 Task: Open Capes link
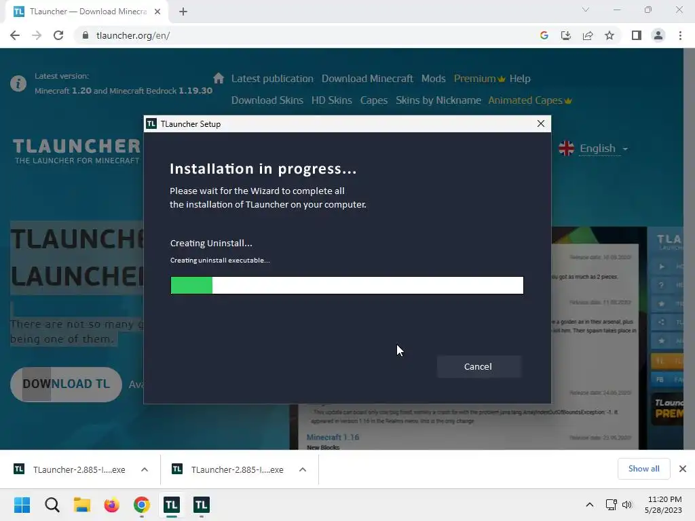[x=374, y=100]
